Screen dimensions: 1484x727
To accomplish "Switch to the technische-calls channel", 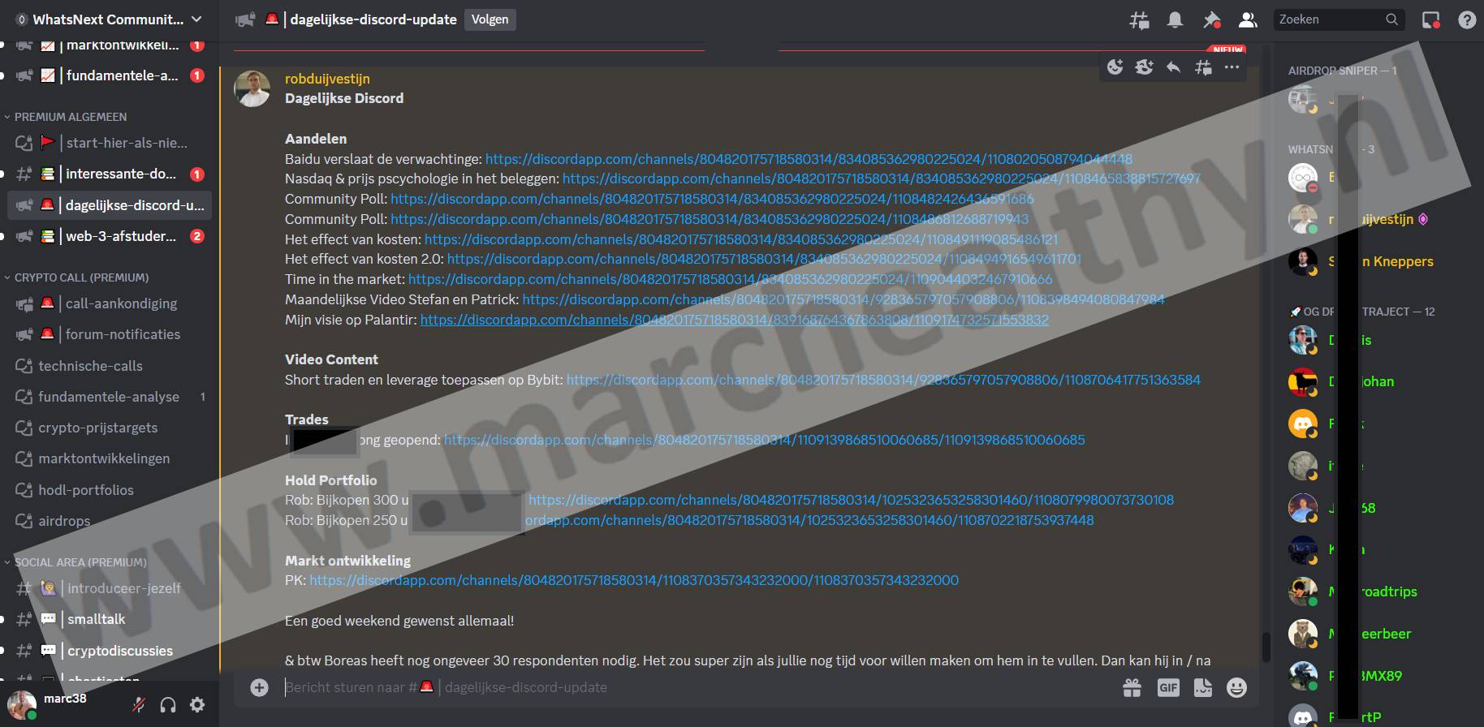I will click(x=90, y=366).
